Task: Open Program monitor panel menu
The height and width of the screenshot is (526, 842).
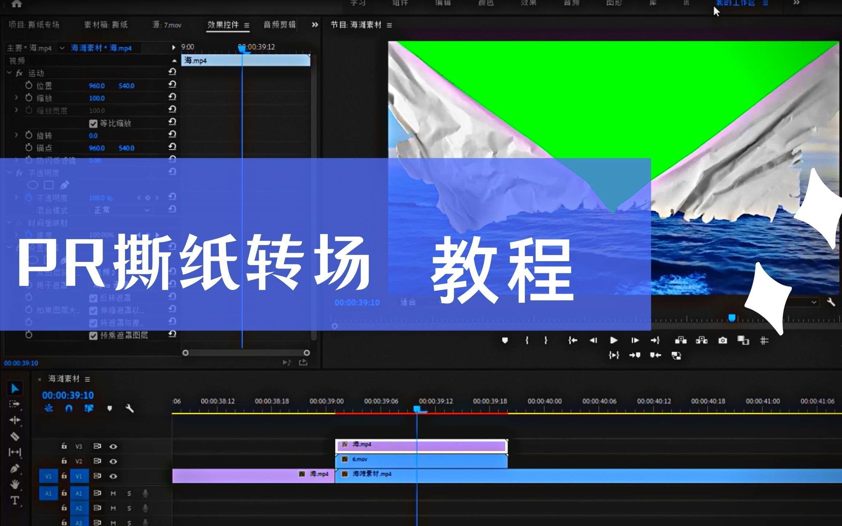Action: pyautogui.click(x=389, y=25)
